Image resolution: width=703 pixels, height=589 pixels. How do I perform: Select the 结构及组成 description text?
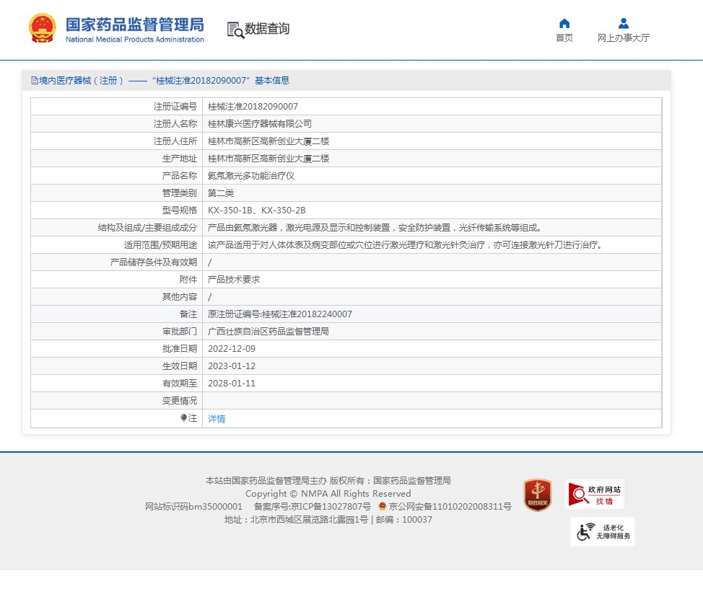point(376,228)
